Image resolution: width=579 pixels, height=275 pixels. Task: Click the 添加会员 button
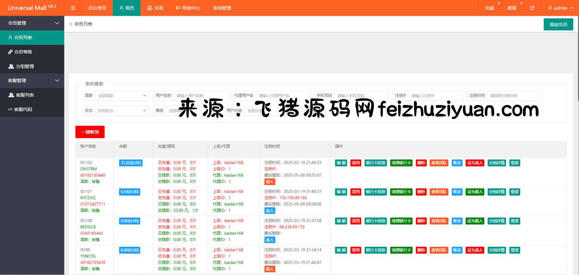point(558,24)
